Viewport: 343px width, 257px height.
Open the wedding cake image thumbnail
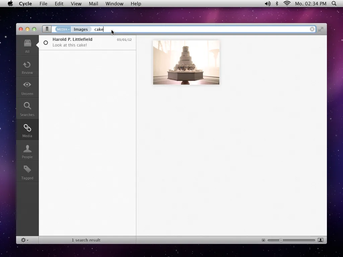(186, 62)
